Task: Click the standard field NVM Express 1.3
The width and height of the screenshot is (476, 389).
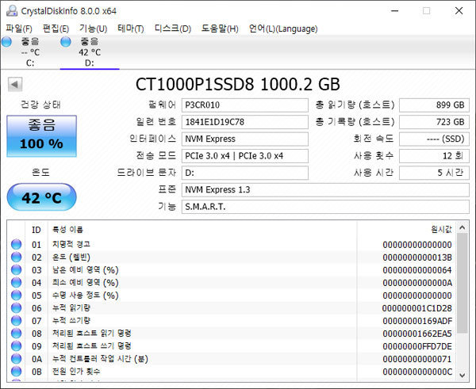Action: (x=325, y=190)
